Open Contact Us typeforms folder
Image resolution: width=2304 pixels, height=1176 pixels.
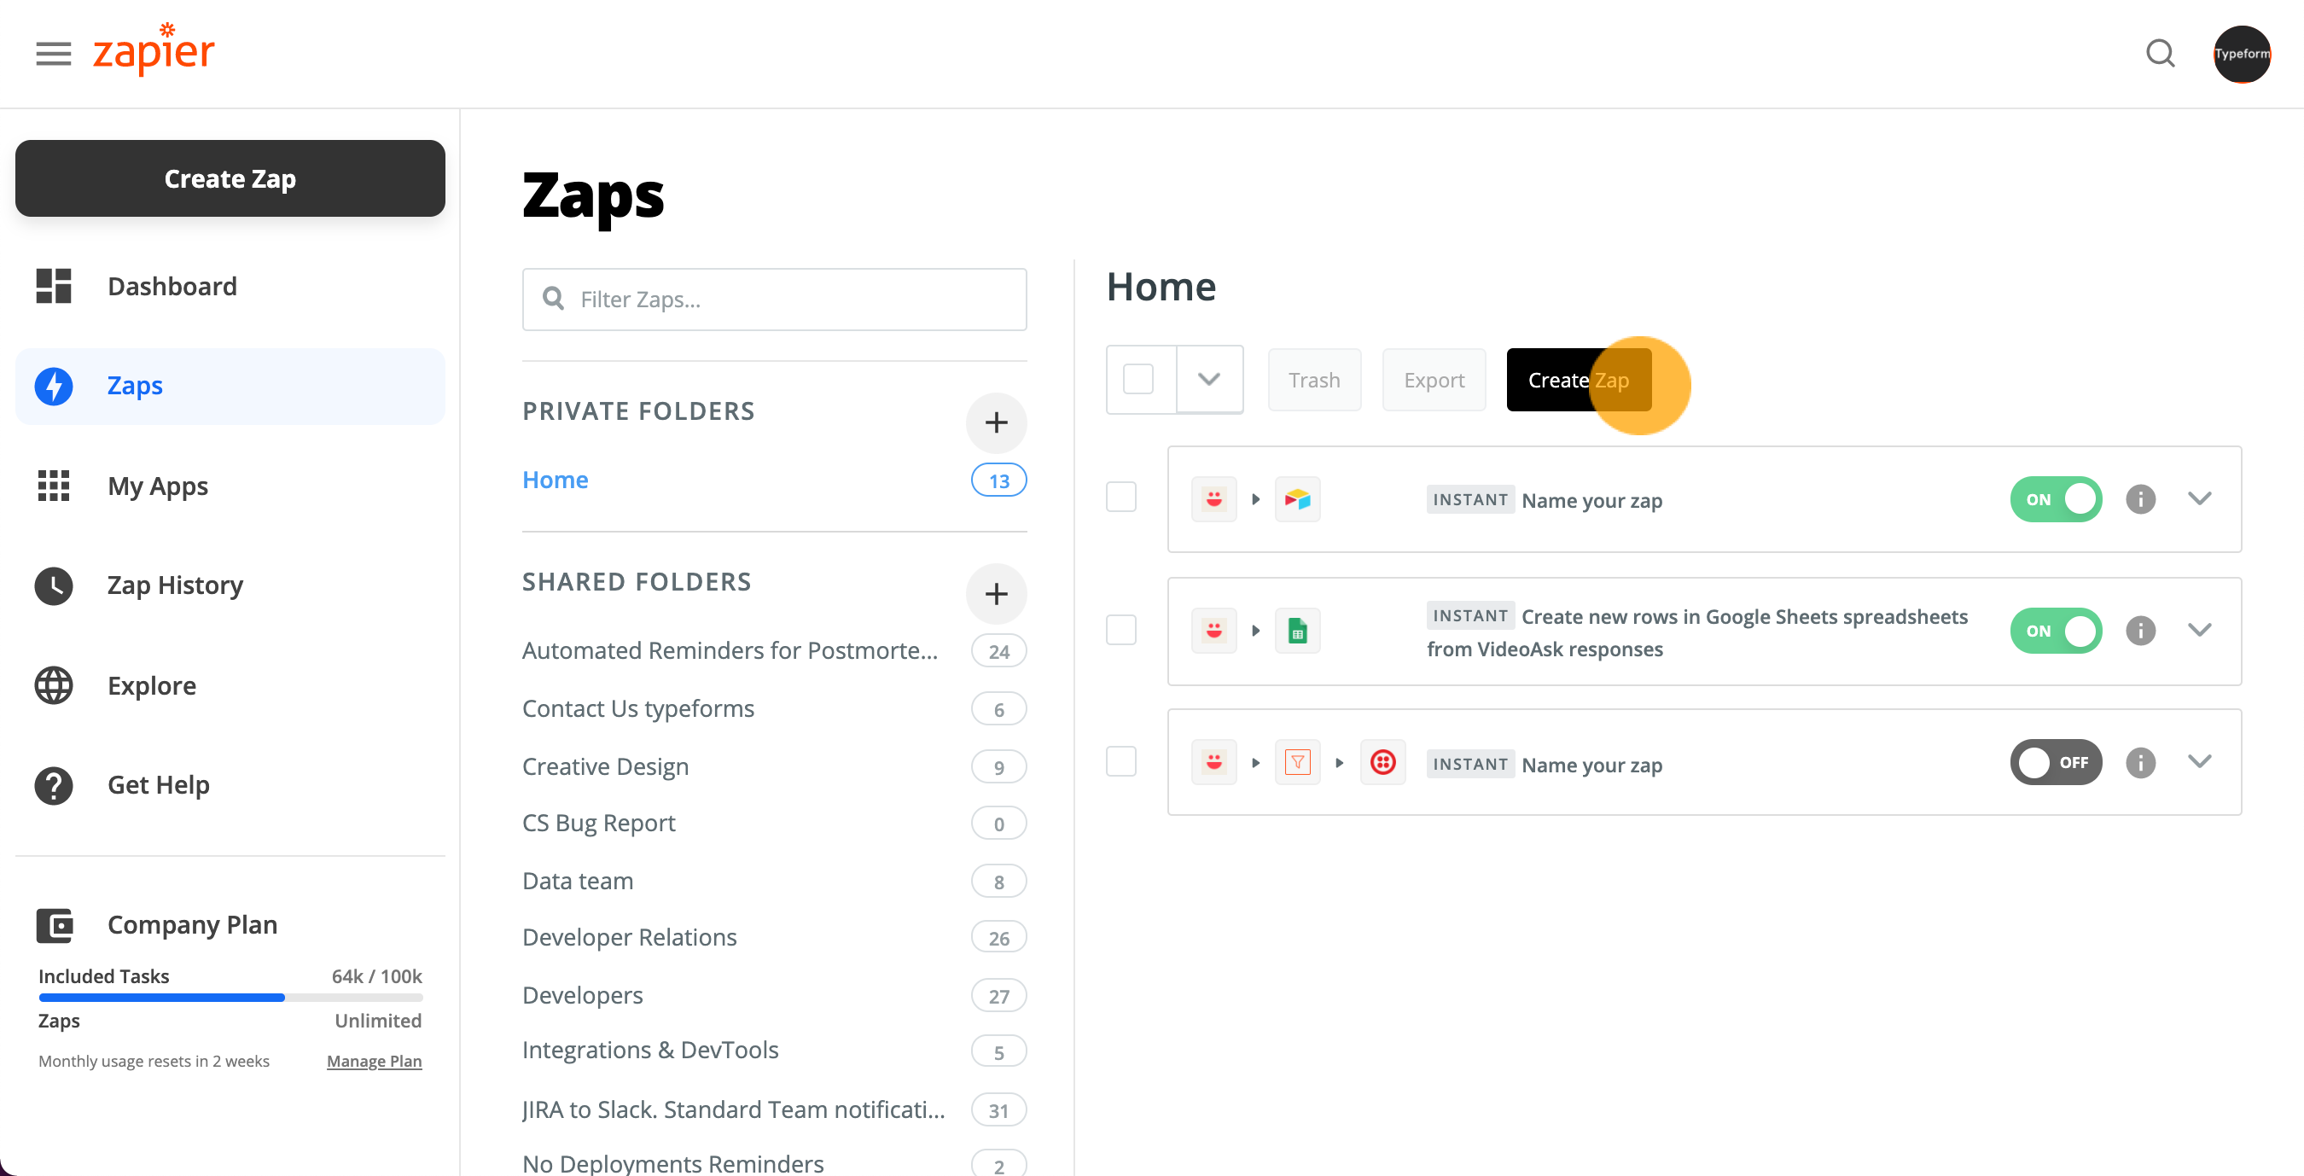tap(637, 708)
